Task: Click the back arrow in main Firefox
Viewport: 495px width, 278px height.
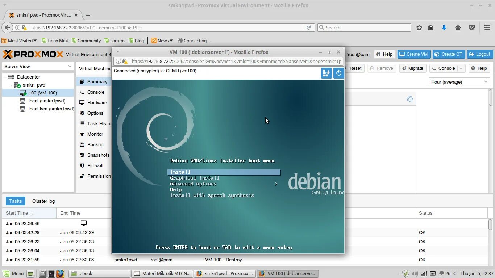Action: (x=7, y=28)
